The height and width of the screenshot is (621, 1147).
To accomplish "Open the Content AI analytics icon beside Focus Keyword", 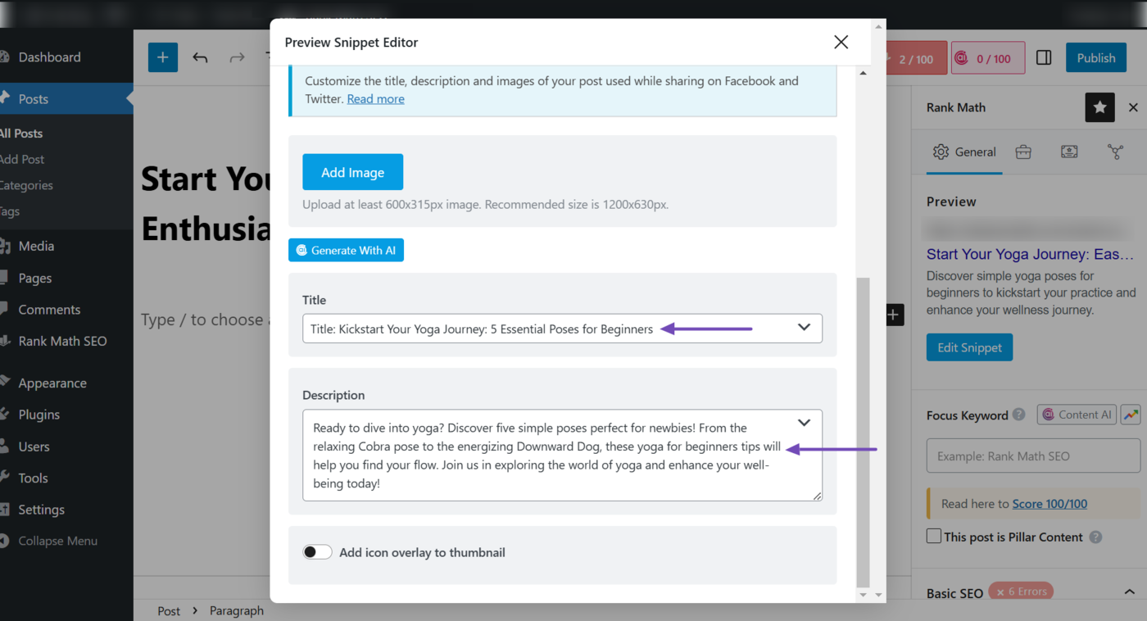I will pos(1131,415).
